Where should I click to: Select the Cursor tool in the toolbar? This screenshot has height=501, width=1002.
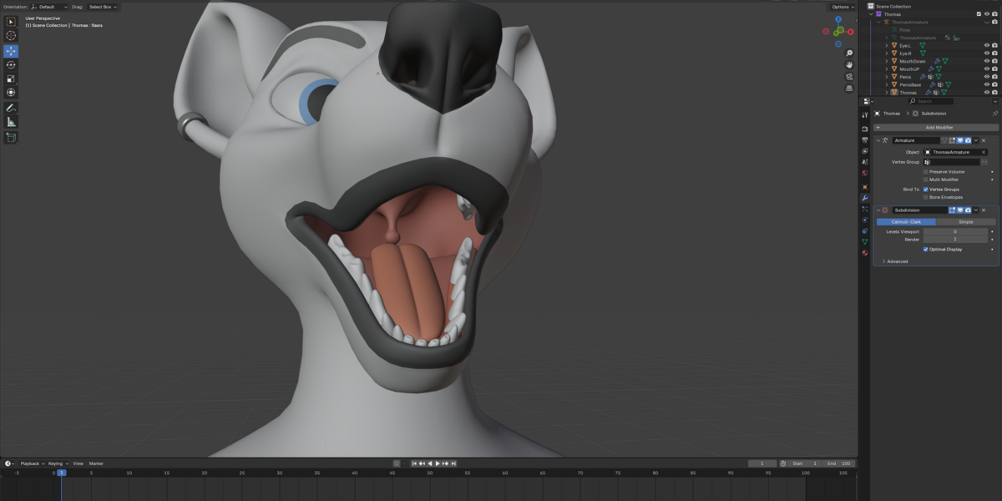tap(11, 36)
